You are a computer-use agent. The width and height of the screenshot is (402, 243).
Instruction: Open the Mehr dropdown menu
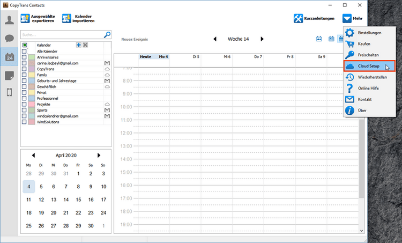pyautogui.click(x=353, y=18)
